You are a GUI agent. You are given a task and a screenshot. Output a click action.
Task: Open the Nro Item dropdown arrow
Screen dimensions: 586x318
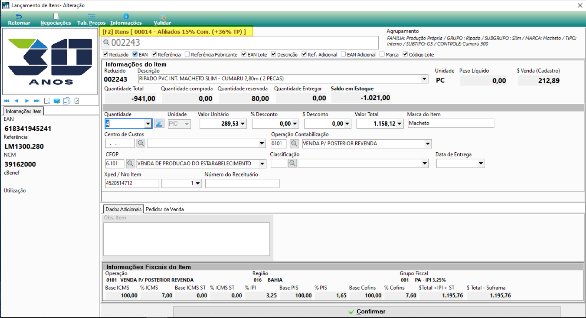click(198, 183)
